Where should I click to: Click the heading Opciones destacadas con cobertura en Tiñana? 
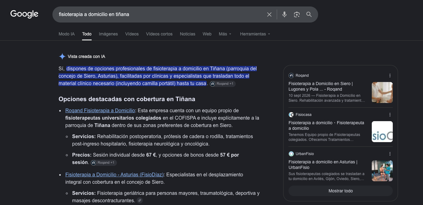pos(127,99)
